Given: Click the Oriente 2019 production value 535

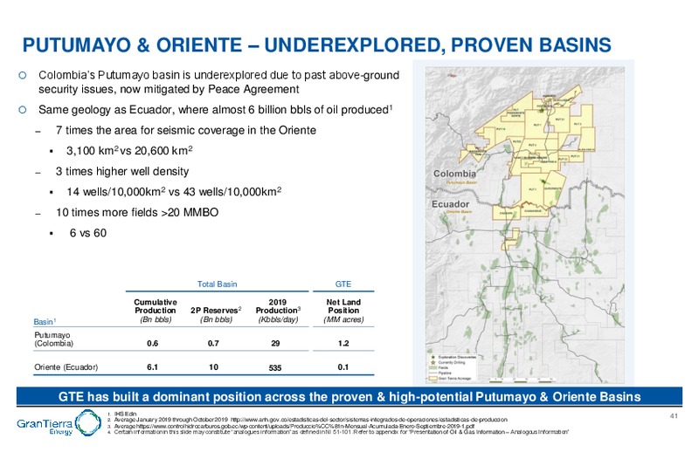Looking at the screenshot, I should 275,368.
